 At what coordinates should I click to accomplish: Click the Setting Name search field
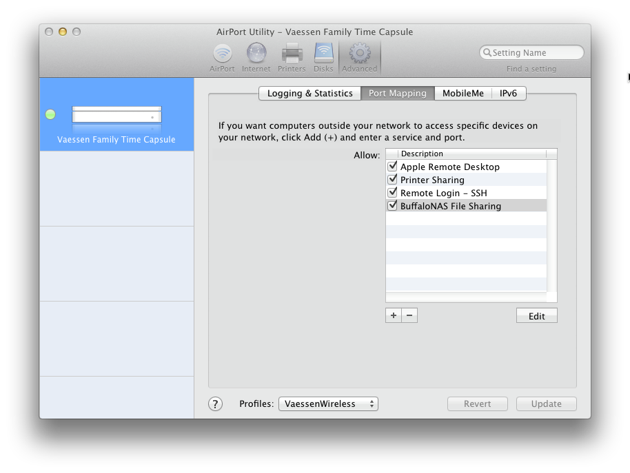(531, 52)
